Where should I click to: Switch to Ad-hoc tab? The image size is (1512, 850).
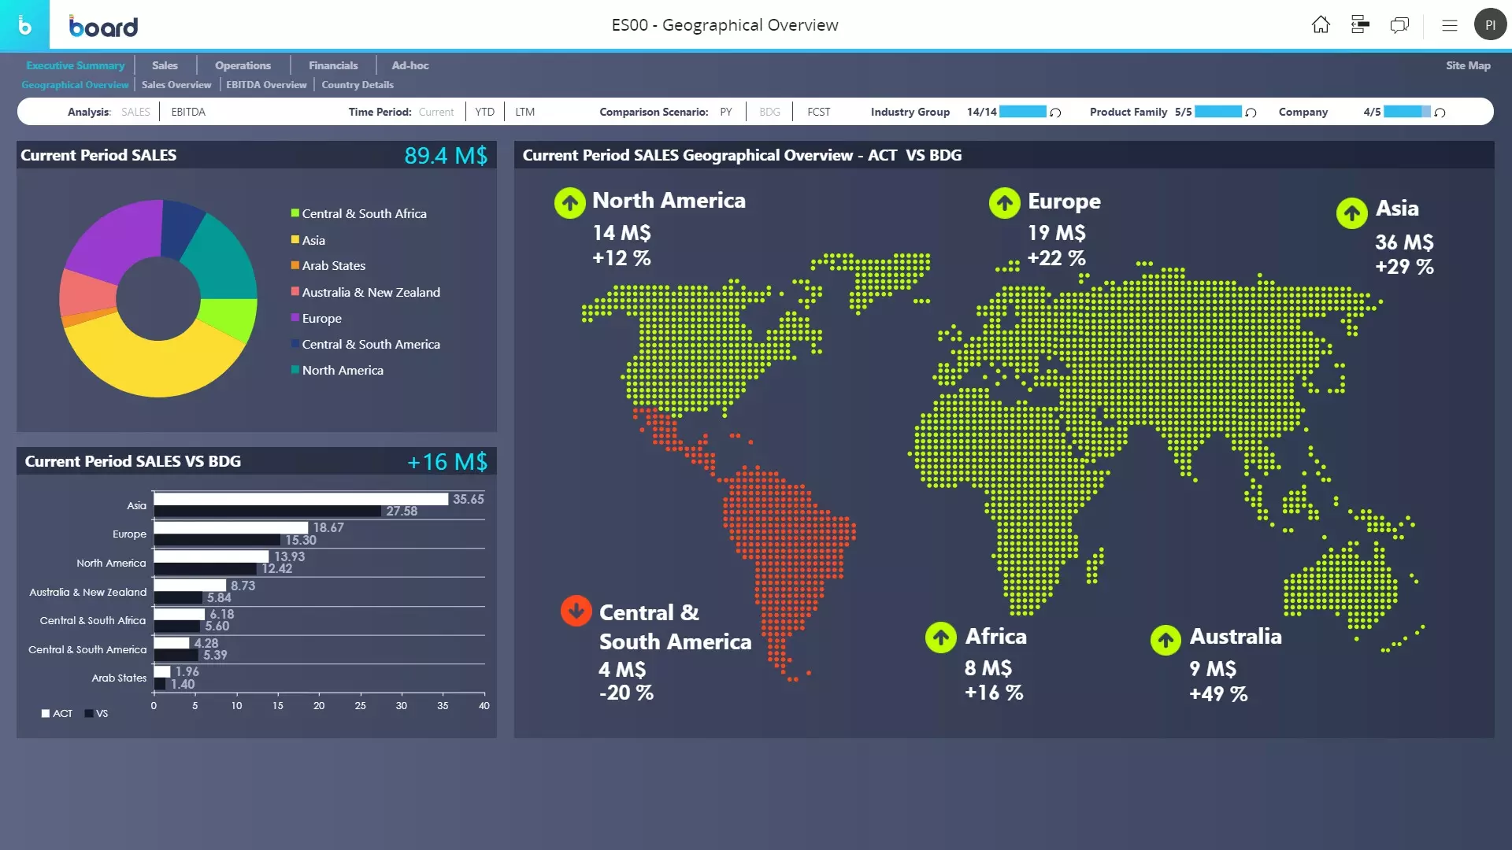410,65
